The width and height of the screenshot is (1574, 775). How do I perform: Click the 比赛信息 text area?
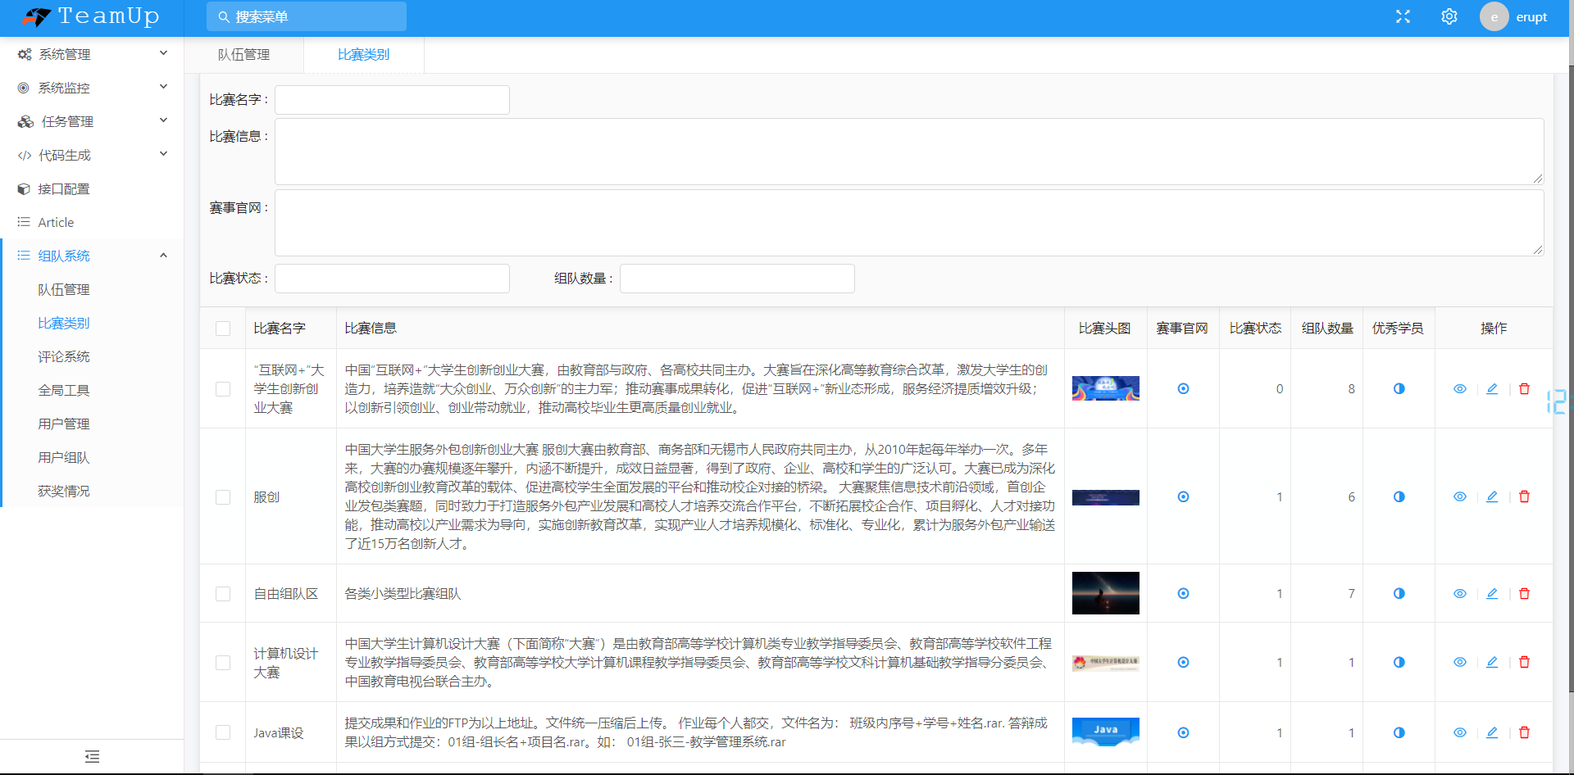909,152
